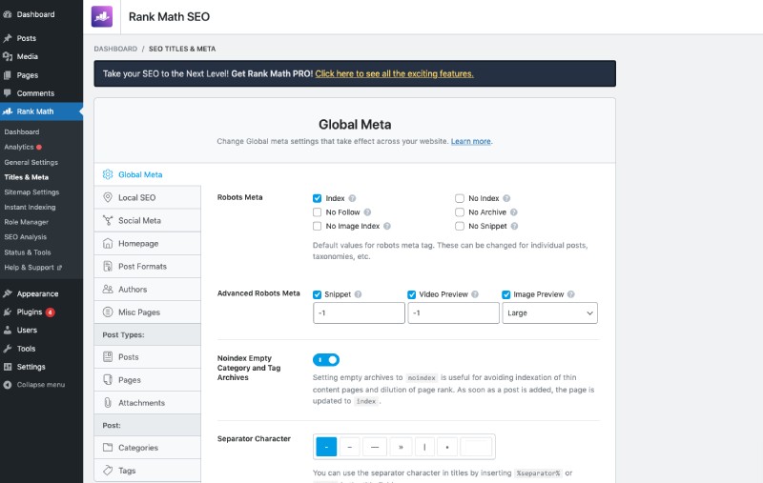Go to DASHBOARD breadcrumb link
This screenshot has height=483, width=763.
[115, 49]
